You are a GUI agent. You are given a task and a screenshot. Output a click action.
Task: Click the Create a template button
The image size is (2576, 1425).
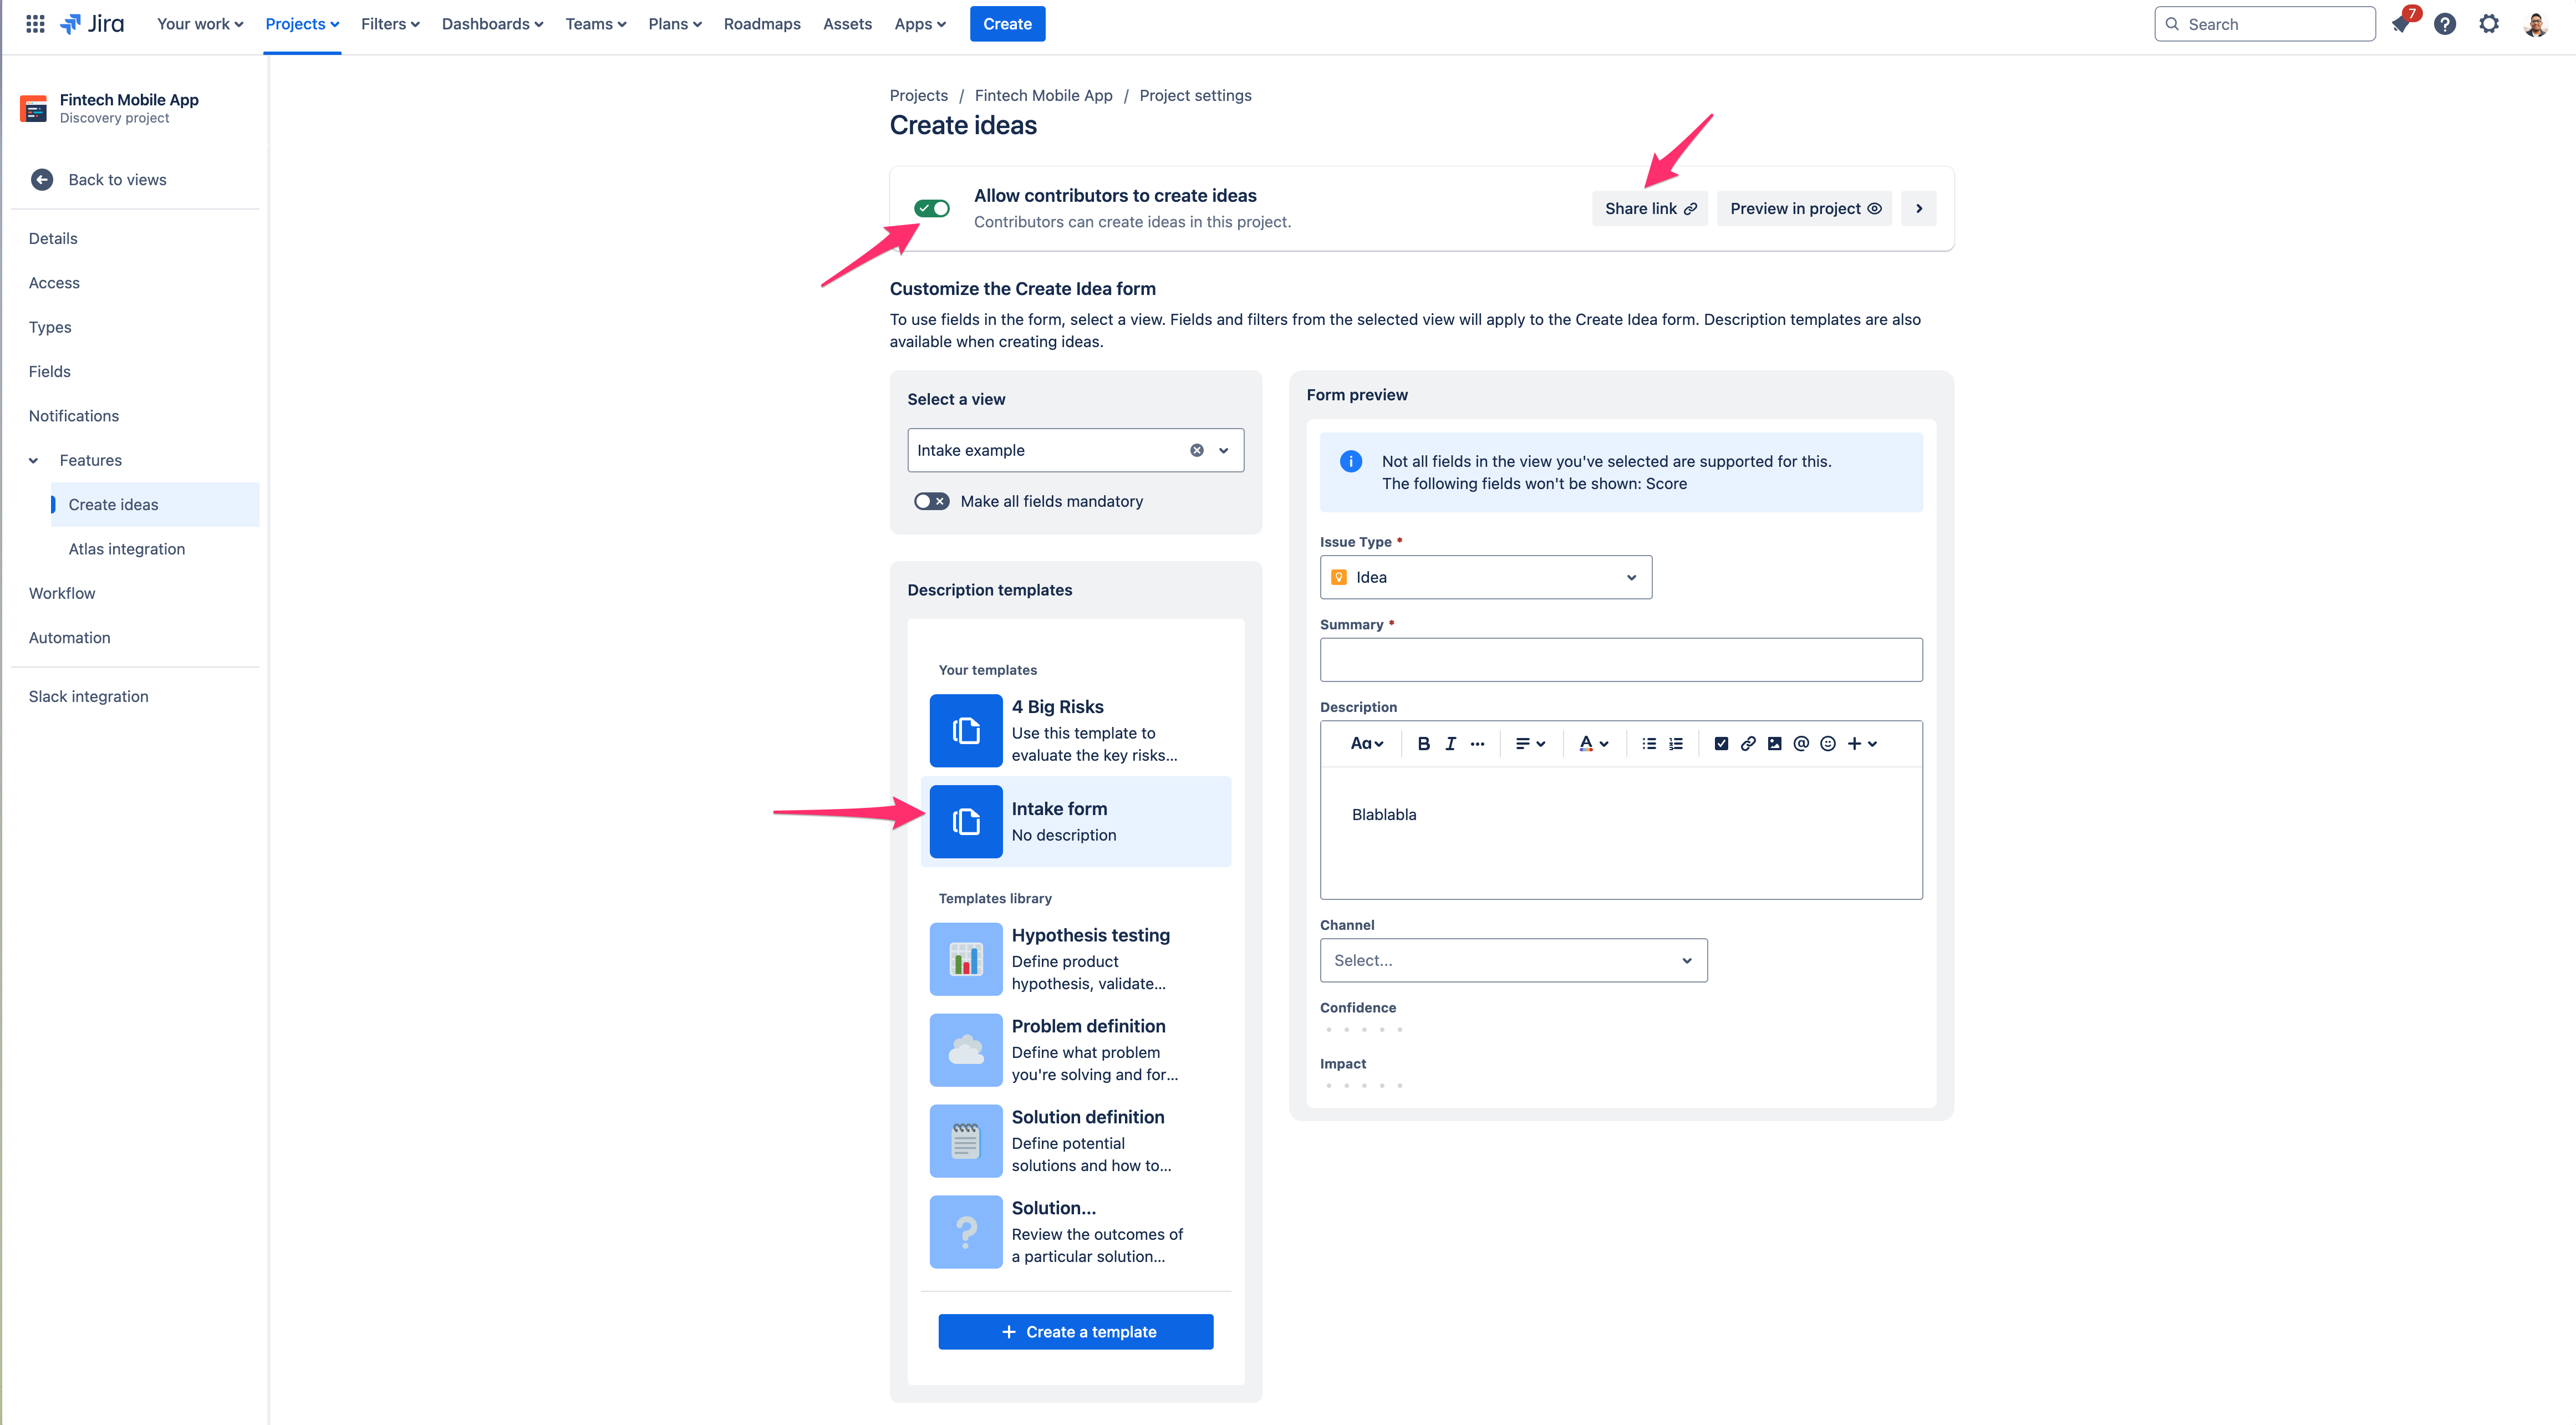(x=1075, y=1331)
